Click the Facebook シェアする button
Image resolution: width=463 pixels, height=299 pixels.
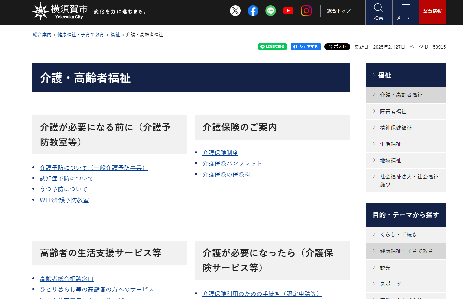coord(306,47)
